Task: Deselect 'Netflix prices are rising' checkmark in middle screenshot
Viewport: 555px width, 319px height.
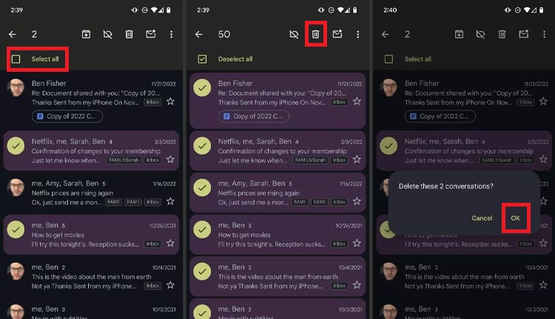Action: click(x=202, y=188)
